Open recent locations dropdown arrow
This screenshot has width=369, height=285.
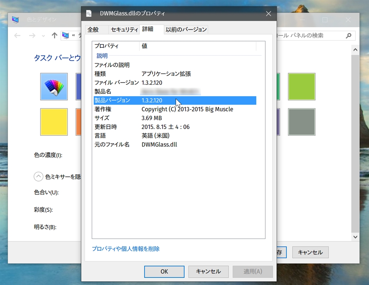pyautogui.click(x=43, y=36)
